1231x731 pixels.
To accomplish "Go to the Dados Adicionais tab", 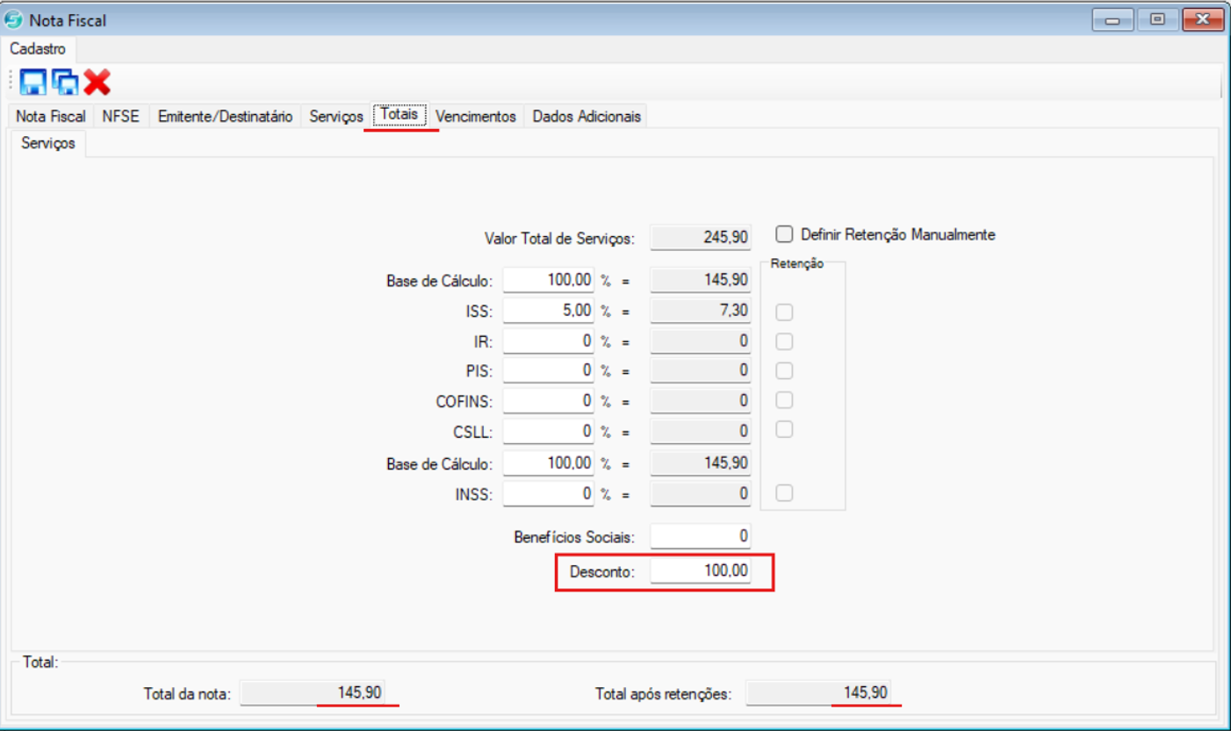I will coord(587,116).
